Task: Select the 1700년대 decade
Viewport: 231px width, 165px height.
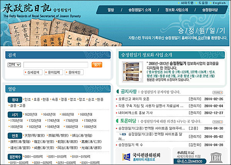Action: click(16, 121)
